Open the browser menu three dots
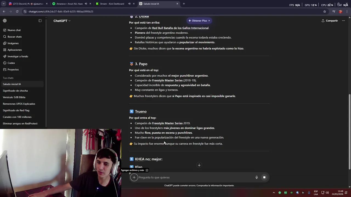Screen dimensions: 351x197 [x=347, y=11]
